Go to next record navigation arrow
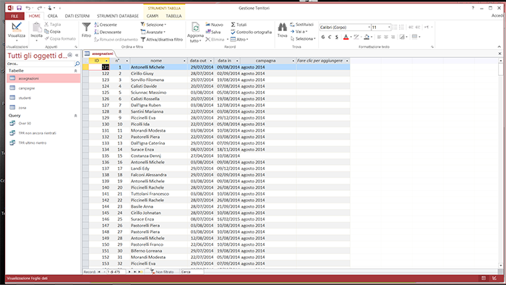 [129, 272]
